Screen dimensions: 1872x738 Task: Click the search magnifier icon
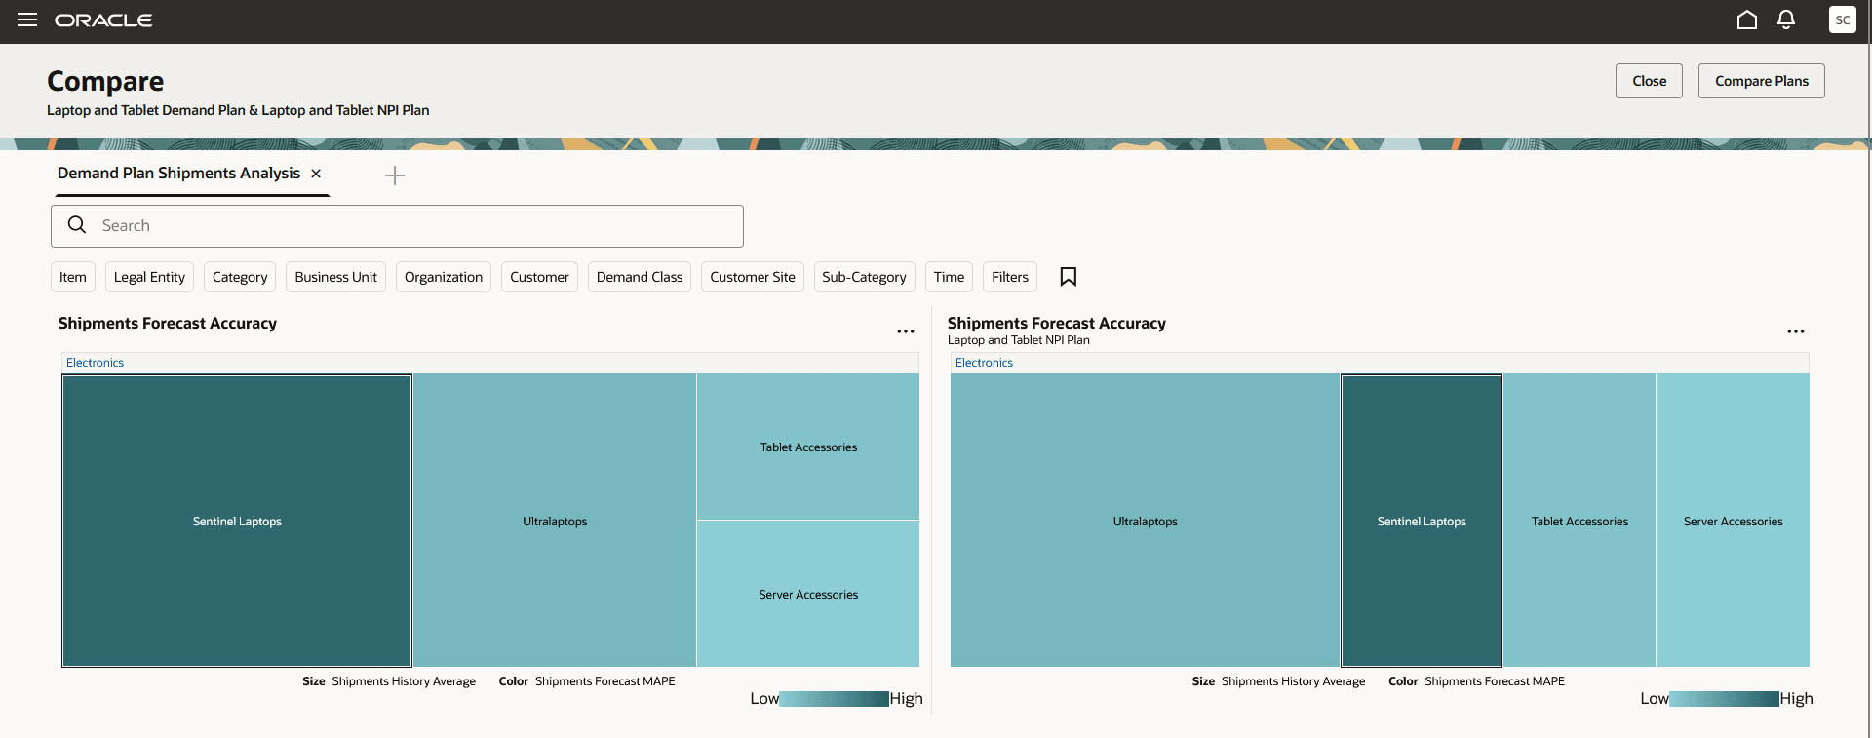tap(77, 225)
